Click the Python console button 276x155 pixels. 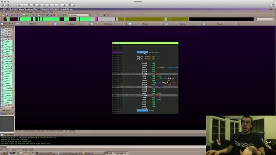pyautogui.click(x=3, y=147)
